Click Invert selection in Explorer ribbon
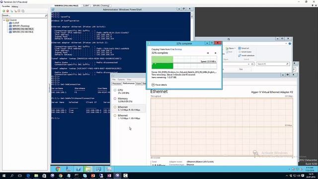This screenshot has width=318, height=179. point(246,56)
